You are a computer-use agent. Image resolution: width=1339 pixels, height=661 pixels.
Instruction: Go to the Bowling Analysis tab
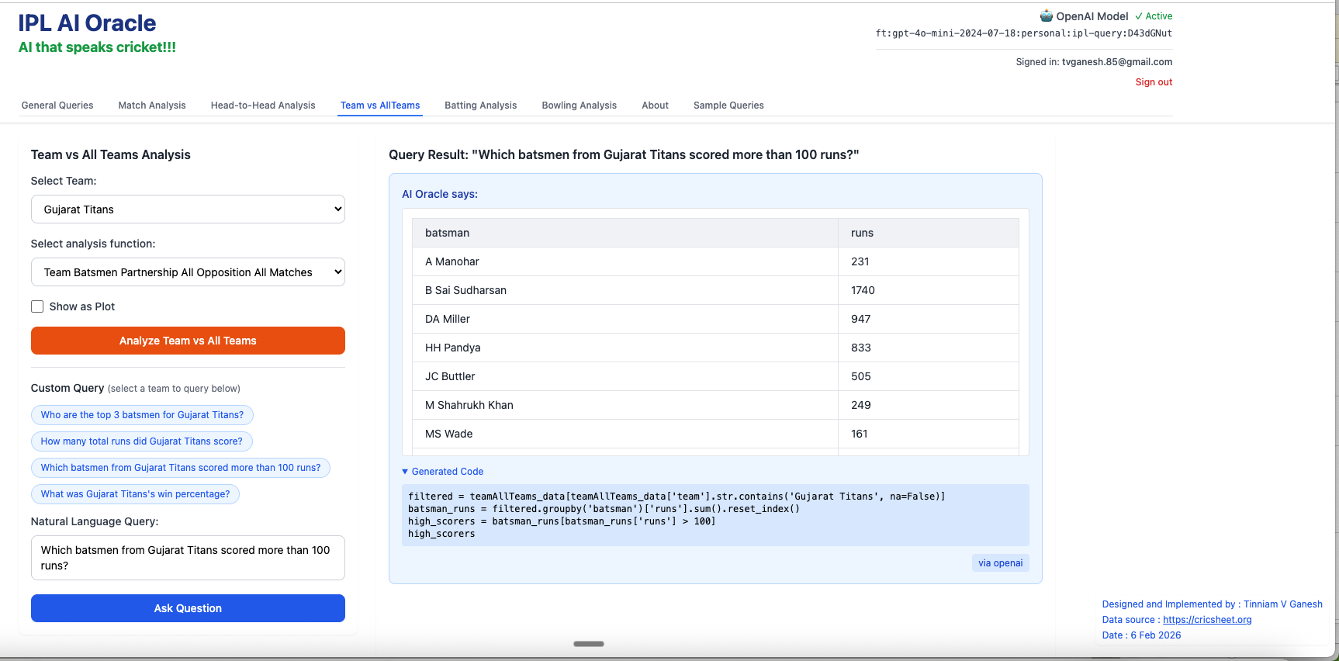tap(579, 106)
